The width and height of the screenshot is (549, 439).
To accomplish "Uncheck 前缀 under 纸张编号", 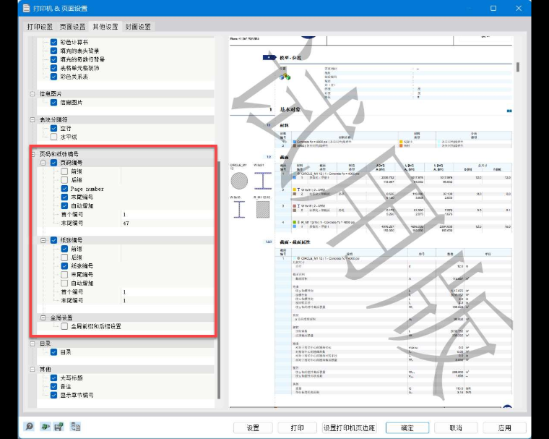I will click(x=64, y=249).
